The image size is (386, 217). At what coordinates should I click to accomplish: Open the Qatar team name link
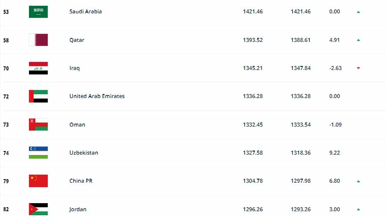click(77, 40)
